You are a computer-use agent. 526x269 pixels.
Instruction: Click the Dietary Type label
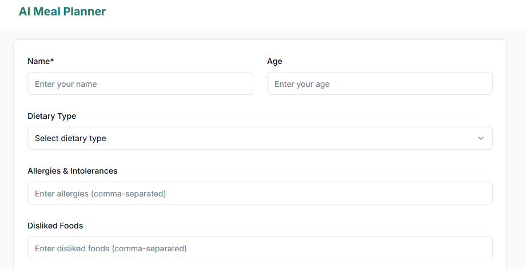pyautogui.click(x=51, y=116)
